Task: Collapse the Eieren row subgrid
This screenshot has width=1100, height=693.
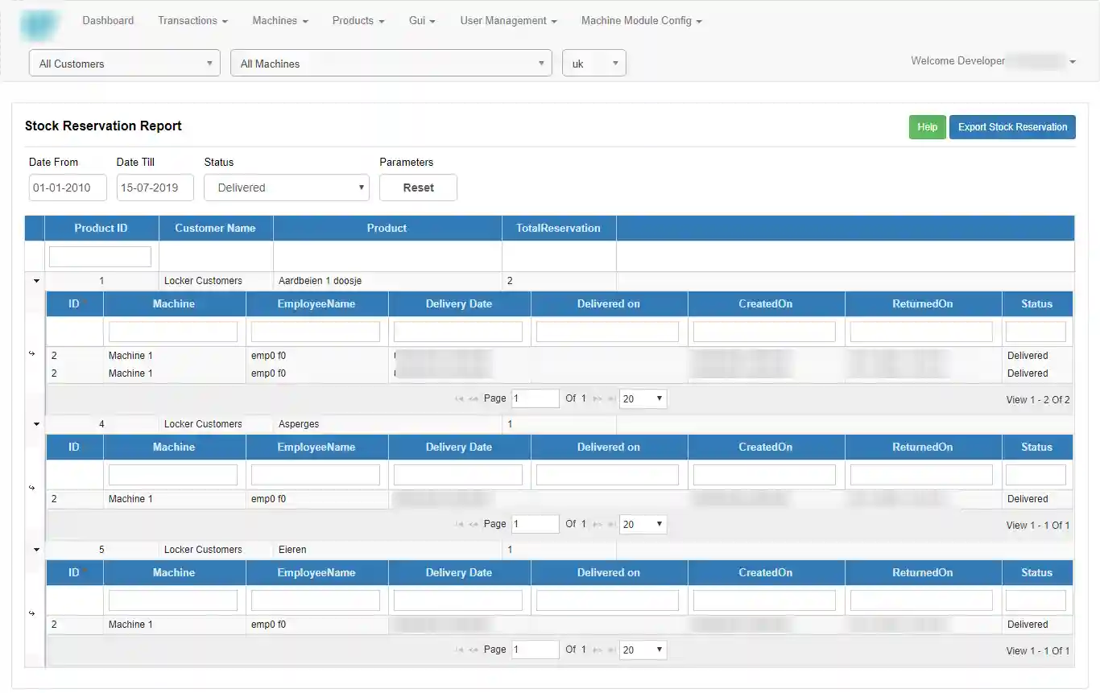Action: (36, 550)
